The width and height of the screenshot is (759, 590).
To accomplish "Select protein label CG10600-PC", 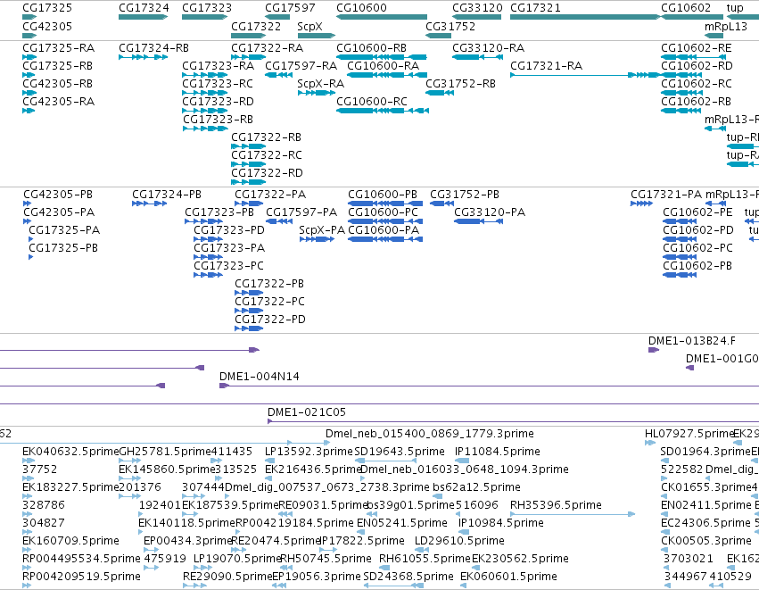I will tap(383, 212).
